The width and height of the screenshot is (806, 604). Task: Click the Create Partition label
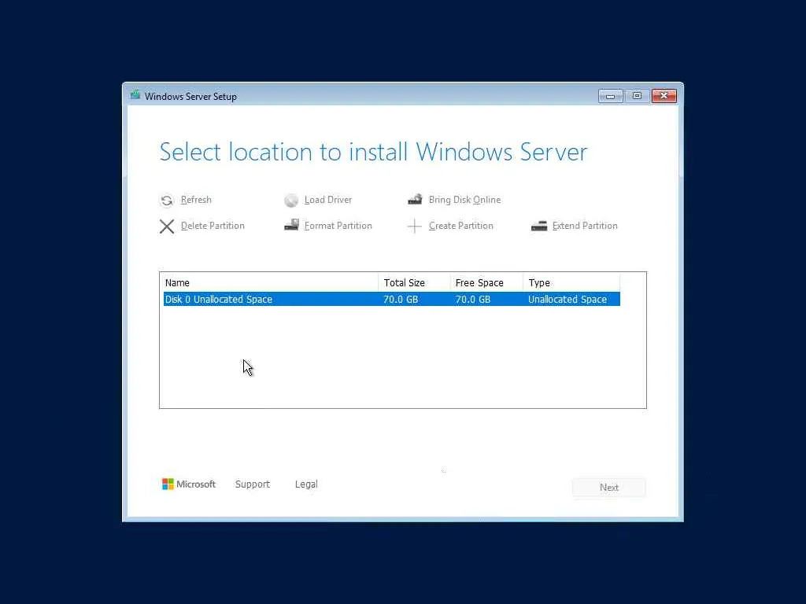coord(460,226)
